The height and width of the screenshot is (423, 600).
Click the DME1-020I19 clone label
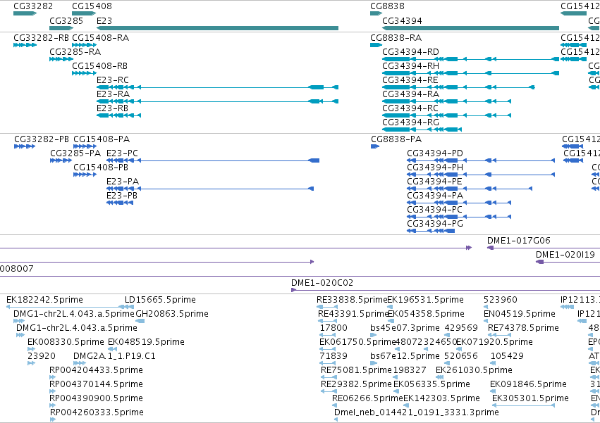(565, 255)
